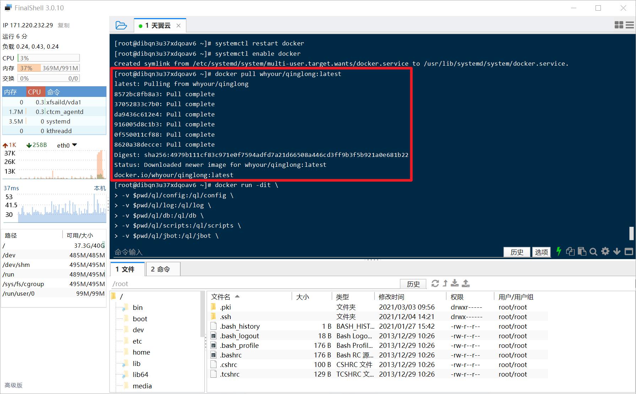Select the dev folder in tree
636x394 pixels.
tap(138, 330)
